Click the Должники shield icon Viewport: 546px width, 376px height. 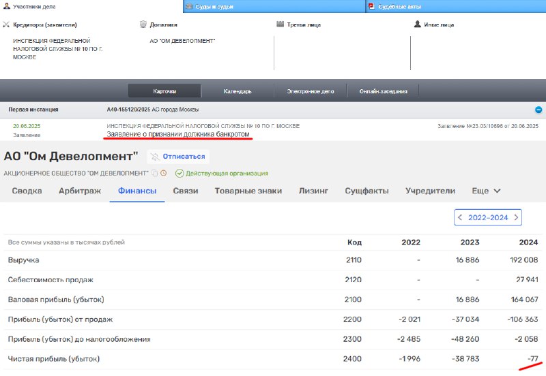point(143,24)
